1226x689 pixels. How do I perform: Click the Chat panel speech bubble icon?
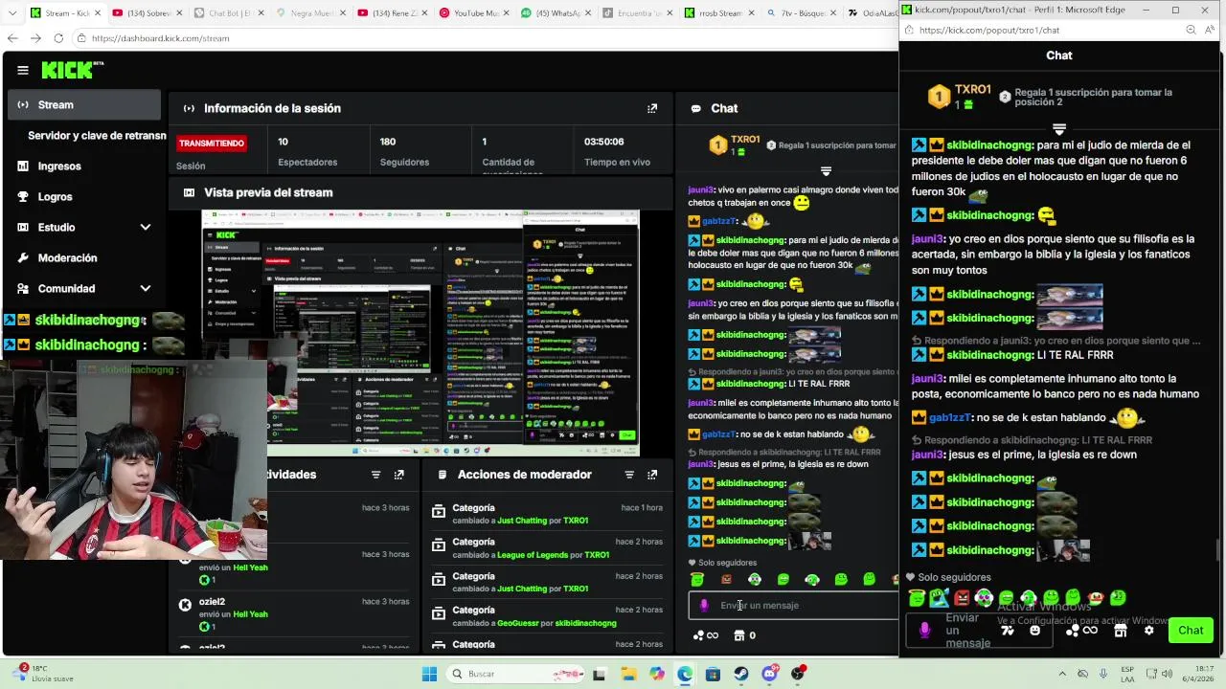click(x=695, y=108)
